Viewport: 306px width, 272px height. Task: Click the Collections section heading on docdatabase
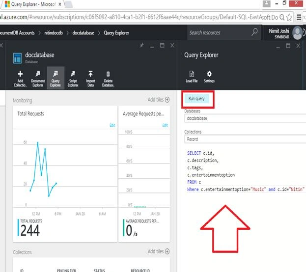(22, 252)
